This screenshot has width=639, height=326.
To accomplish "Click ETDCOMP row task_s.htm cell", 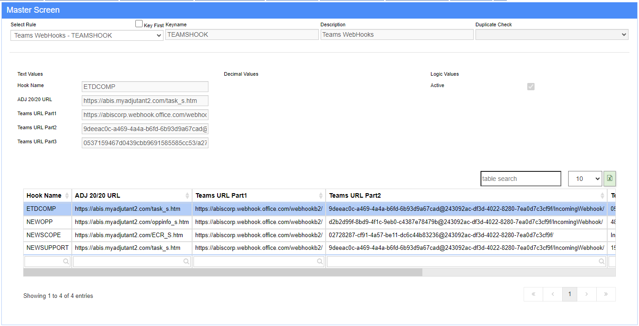I will [132, 209].
